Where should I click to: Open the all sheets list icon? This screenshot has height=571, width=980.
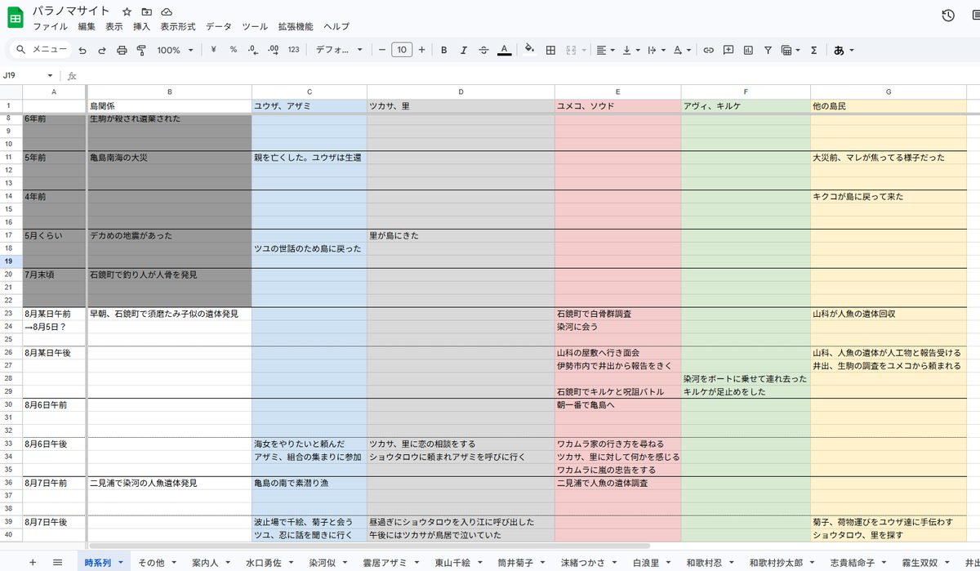click(x=57, y=562)
